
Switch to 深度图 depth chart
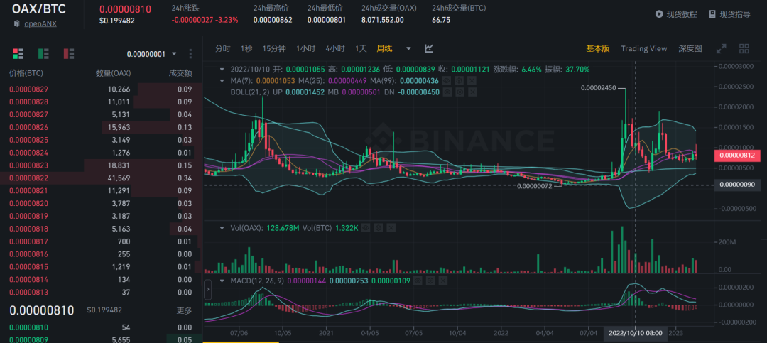click(x=690, y=48)
